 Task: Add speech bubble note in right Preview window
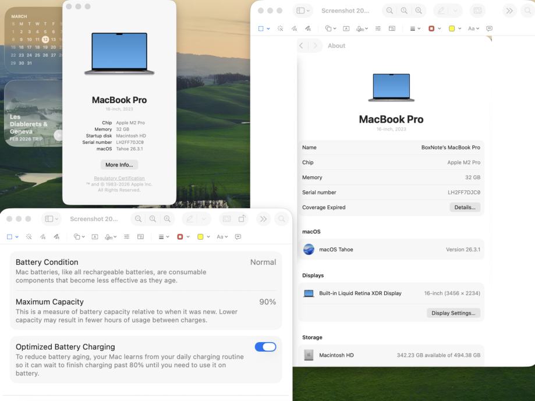[x=489, y=29]
